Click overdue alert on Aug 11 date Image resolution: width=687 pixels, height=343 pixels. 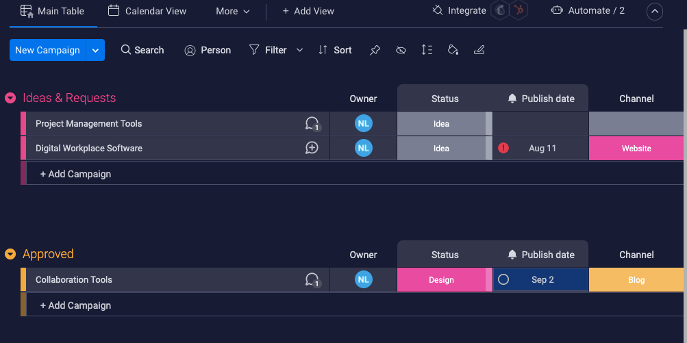[x=503, y=148]
